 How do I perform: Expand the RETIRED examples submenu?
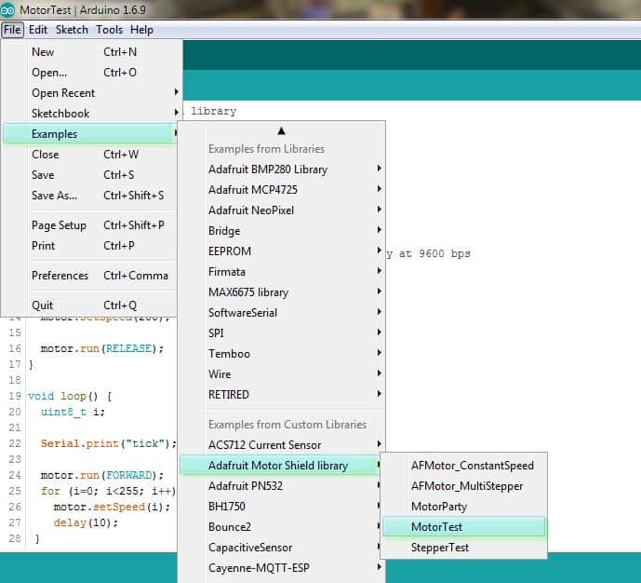point(282,394)
